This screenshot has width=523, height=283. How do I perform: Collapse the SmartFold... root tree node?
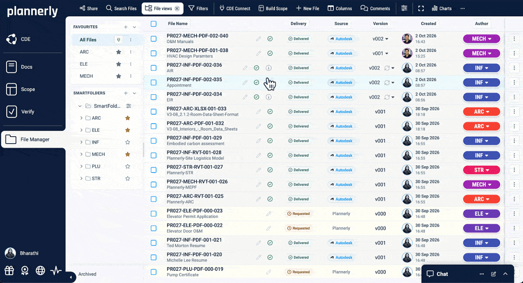tap(80, 106)
